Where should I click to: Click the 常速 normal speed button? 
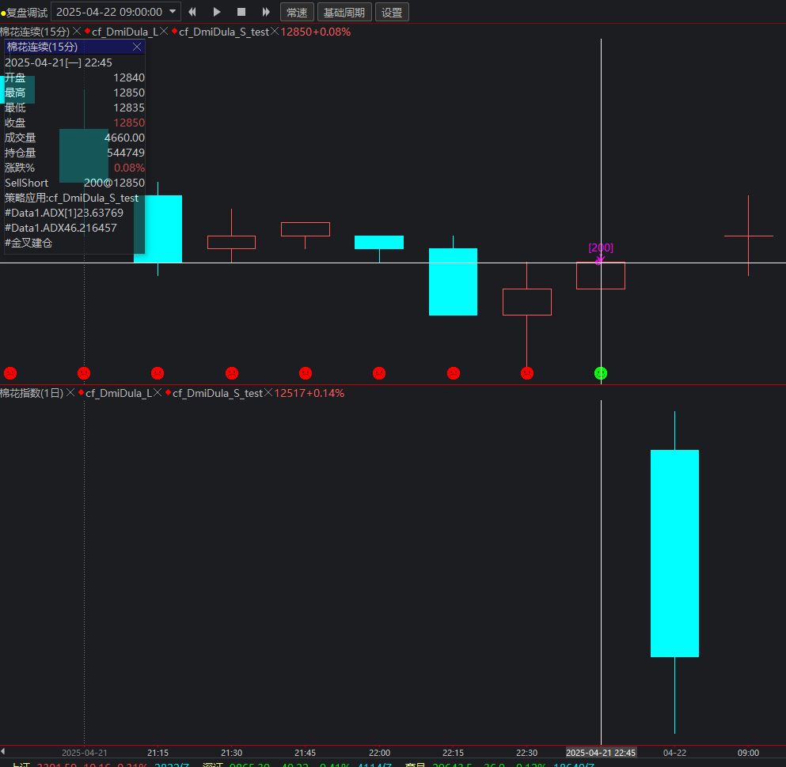pyautogui.click(x=297, y=12)
